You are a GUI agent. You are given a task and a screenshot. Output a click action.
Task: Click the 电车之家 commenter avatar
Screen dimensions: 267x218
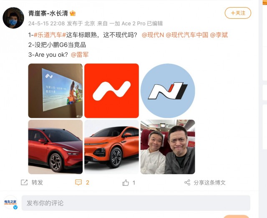coord(10,202)
